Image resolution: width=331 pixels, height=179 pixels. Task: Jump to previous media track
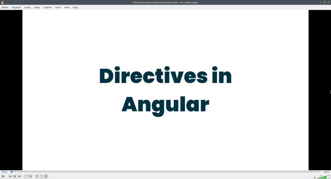click(10, 176)
